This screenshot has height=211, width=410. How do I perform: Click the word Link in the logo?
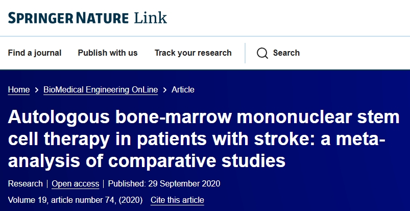(150, 18)
